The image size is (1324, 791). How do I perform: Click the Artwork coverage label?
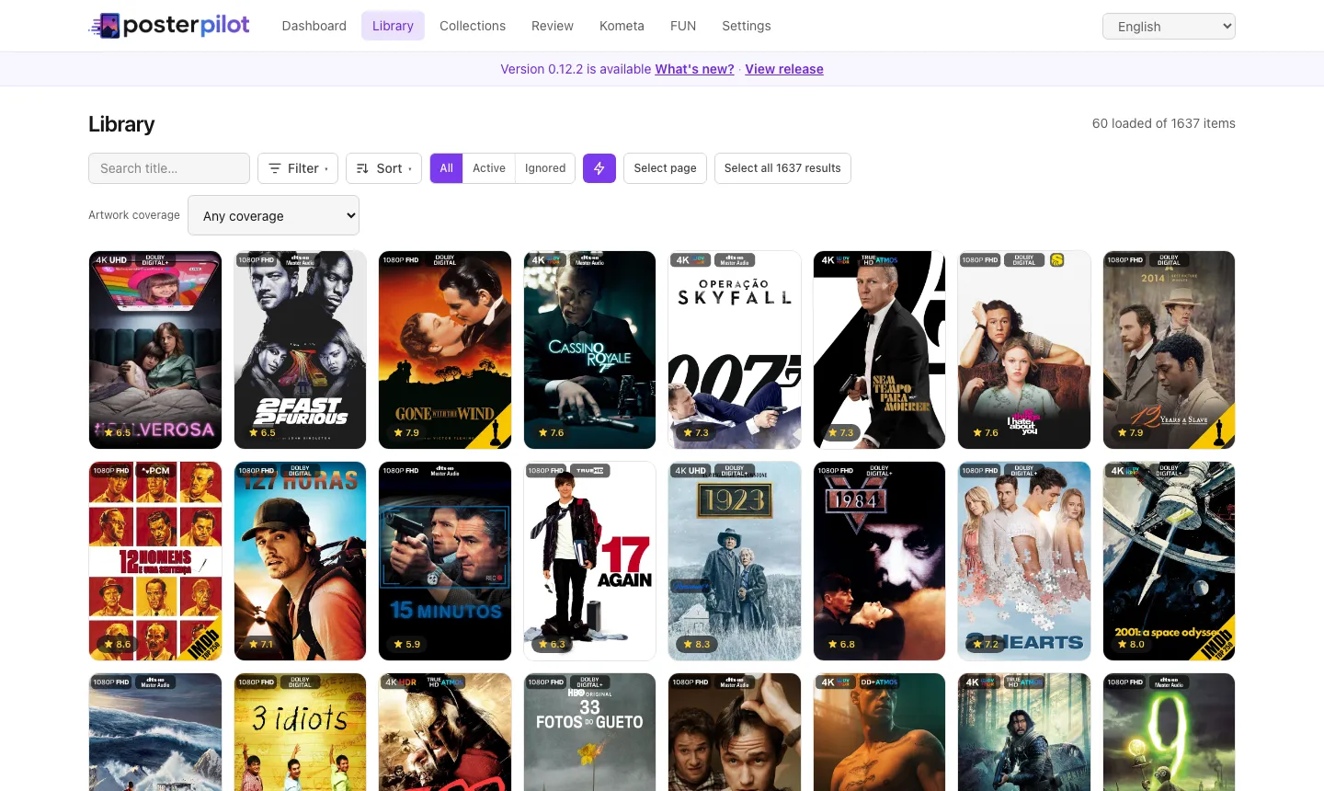[134, 215]
